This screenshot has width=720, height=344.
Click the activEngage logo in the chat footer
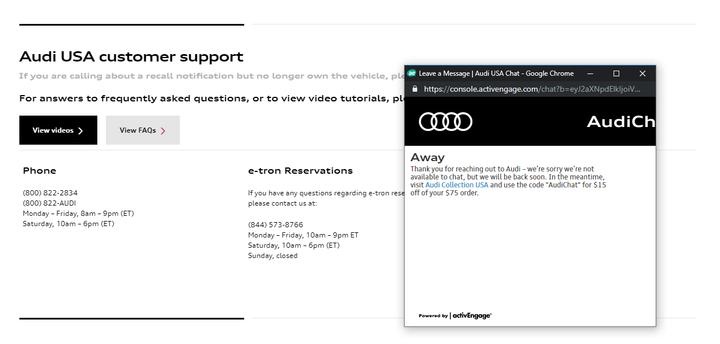(x=471, y=315)
